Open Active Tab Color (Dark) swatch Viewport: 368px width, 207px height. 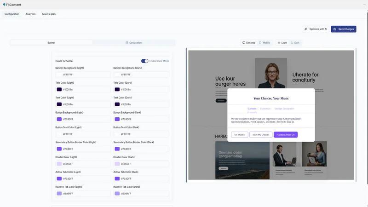point(117,178)
